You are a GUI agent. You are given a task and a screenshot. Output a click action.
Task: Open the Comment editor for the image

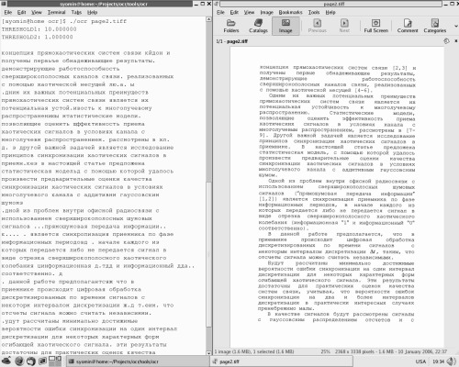click(x=408, y=26)
